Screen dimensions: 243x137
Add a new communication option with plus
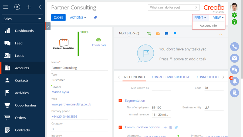click(x=165, y=127)
